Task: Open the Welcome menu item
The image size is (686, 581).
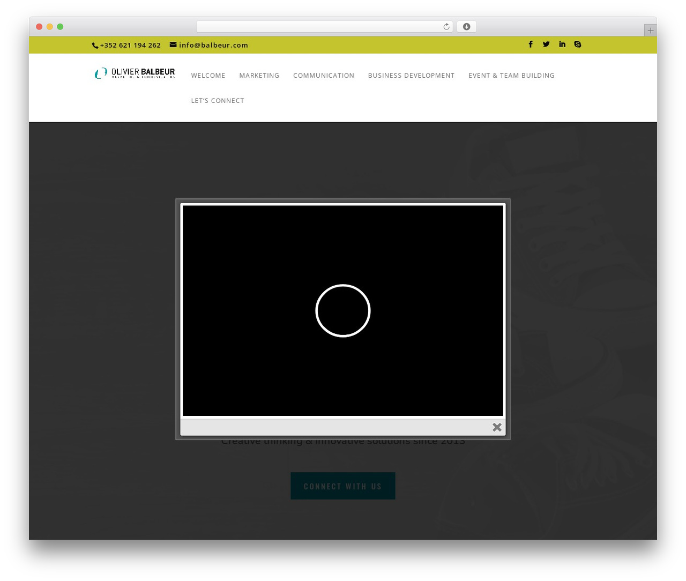Action: (208, 76)
